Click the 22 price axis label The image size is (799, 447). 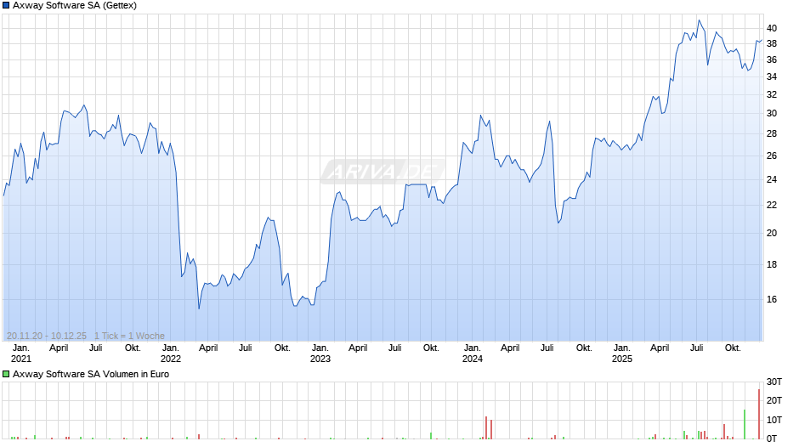772,206
